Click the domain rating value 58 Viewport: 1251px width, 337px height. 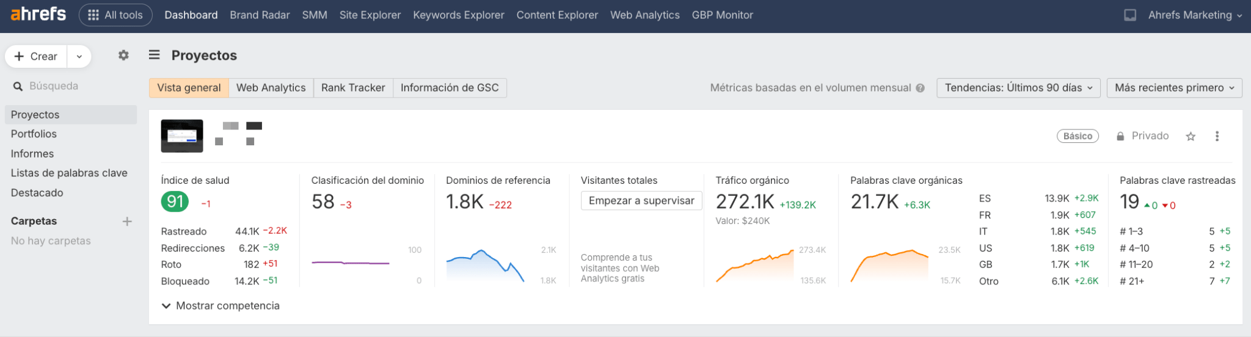click(x=323, y=201)
